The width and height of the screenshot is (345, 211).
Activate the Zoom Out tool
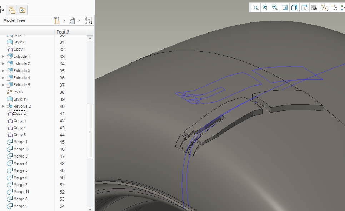(x=275, y=8)
